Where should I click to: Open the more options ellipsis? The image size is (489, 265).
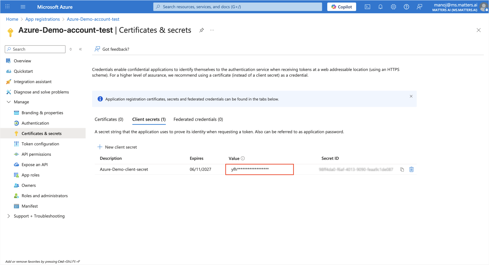pos(212,30)
